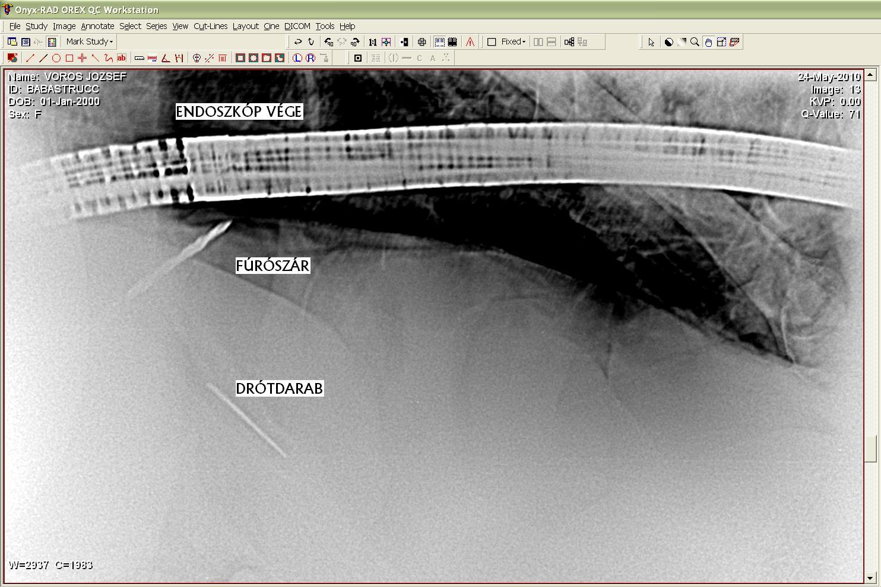Screen dimensions: 881x587
Task: Open the Help menu
Action: click(347, 26)
